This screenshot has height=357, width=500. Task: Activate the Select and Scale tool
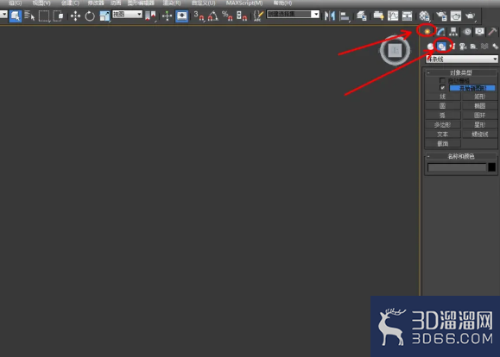(104, 16)
